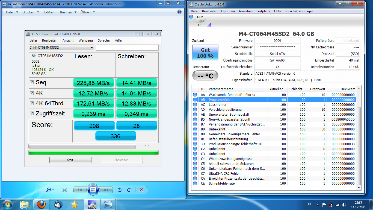Screen dimensions: 373x210
Task: Click the Abbrechen button in AS SSD
Action: (122, 160)
